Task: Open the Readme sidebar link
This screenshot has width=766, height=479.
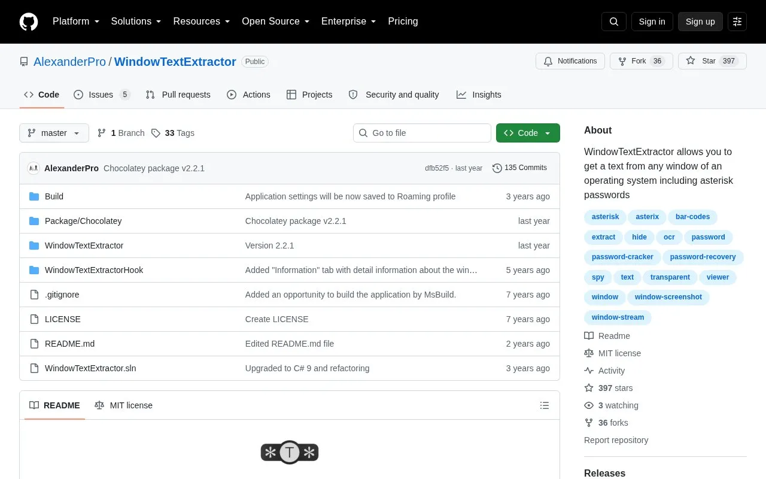Action: pyautogui.click(x=607, y=336)
